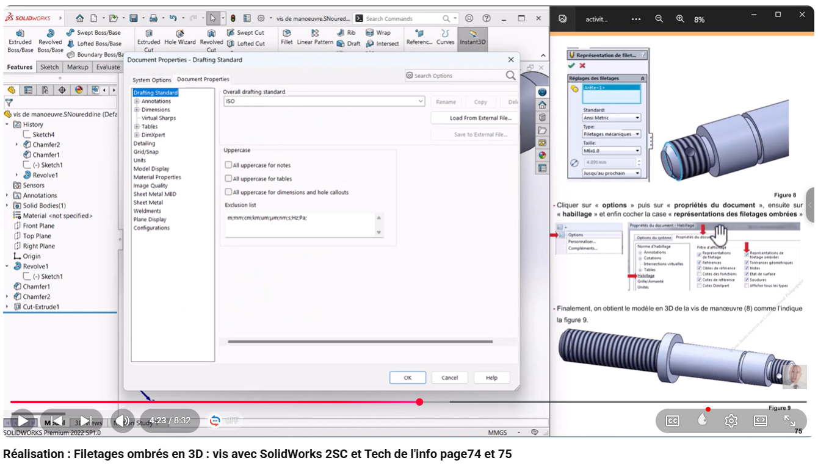This screenshot has height=466, width=818.
Task: Select the Swept Boss/Base tool
Action: 93,32
